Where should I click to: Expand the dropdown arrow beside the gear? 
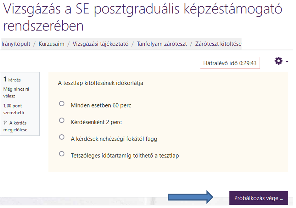(287, 62)
